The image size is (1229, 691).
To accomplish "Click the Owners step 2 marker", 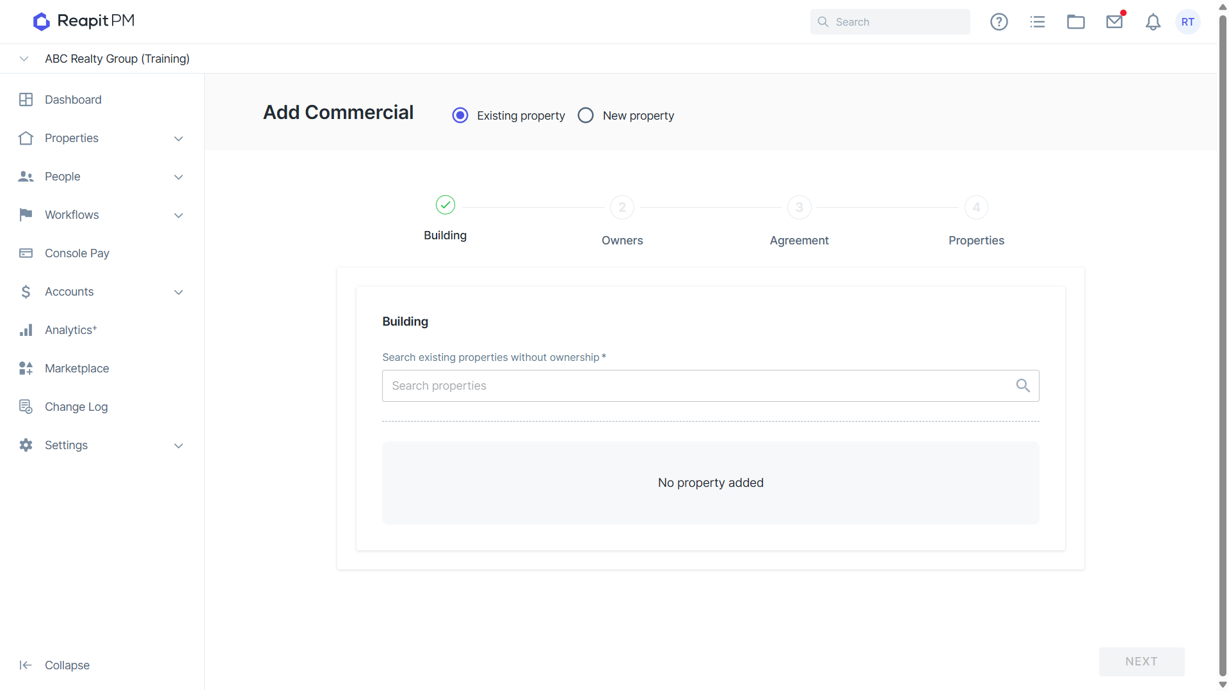I will (x=622, y=207).
